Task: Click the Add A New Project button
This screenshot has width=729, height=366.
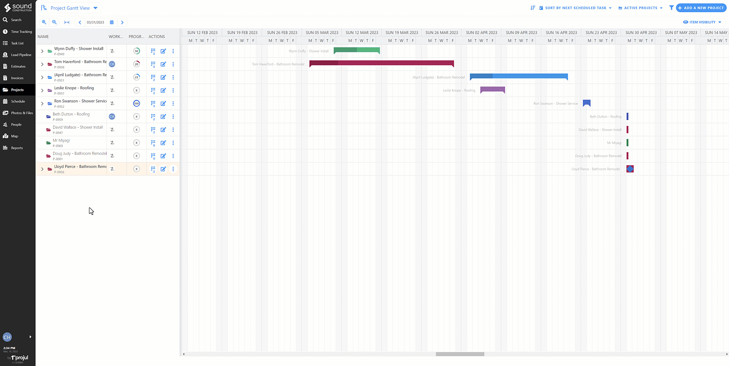Action: point(701,8)
